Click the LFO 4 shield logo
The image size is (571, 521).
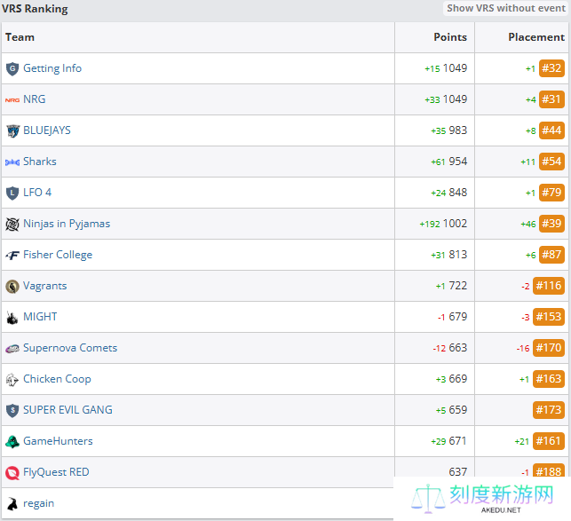point(12,193)
